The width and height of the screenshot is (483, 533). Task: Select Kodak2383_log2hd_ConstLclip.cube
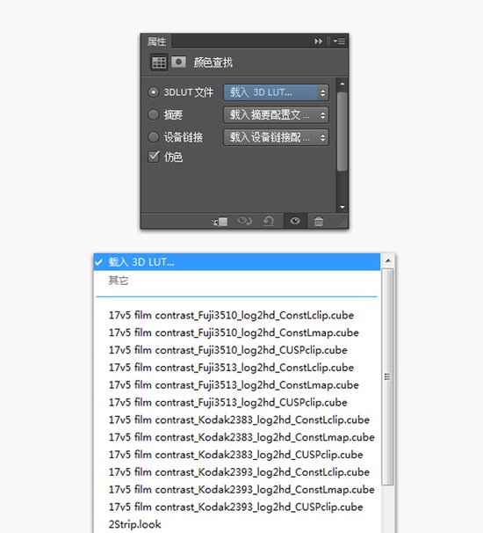point(237,420)
